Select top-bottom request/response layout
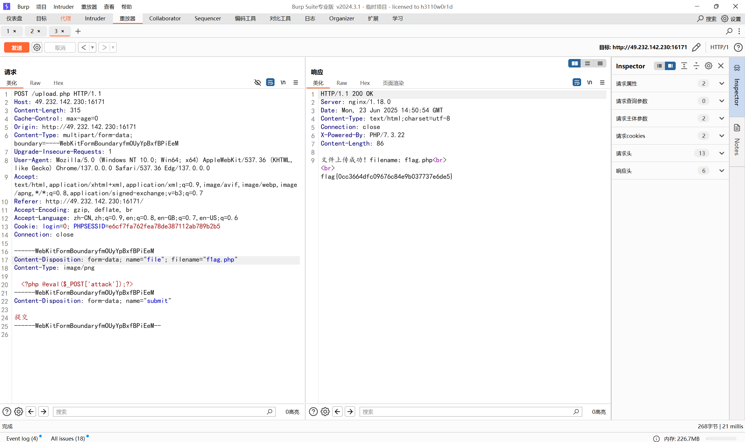745x442 pixels. pos(587,63)
